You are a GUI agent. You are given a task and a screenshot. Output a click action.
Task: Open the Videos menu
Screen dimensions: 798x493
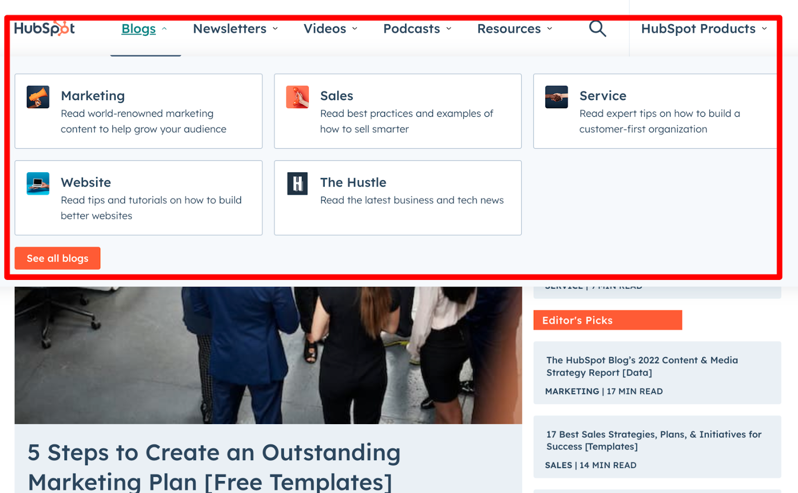pos(325,29)
